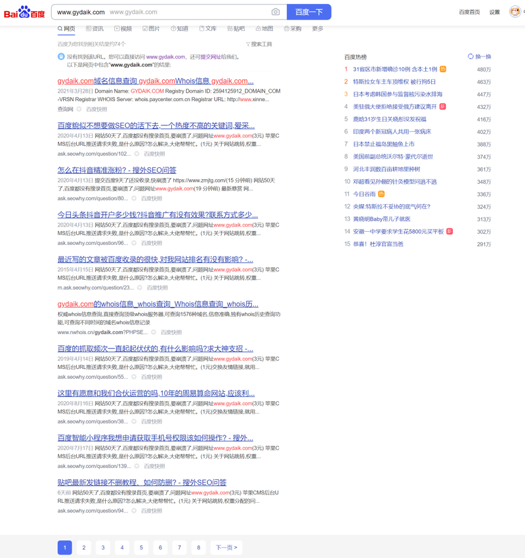Click 下一页 next page button

(226, 547)
